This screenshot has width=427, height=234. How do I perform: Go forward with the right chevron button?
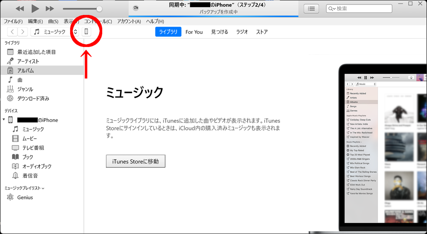click(23, 32)
